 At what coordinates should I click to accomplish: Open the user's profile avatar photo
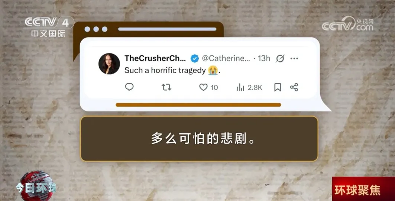(x=109, y=64)
